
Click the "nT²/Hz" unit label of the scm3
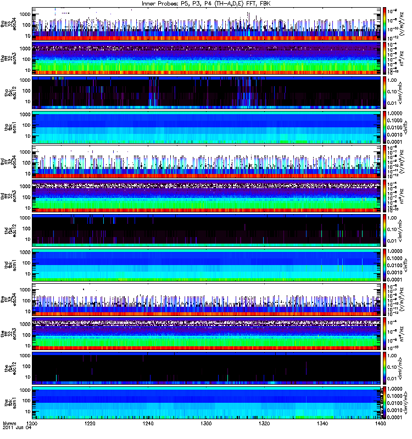pos(402,334)
